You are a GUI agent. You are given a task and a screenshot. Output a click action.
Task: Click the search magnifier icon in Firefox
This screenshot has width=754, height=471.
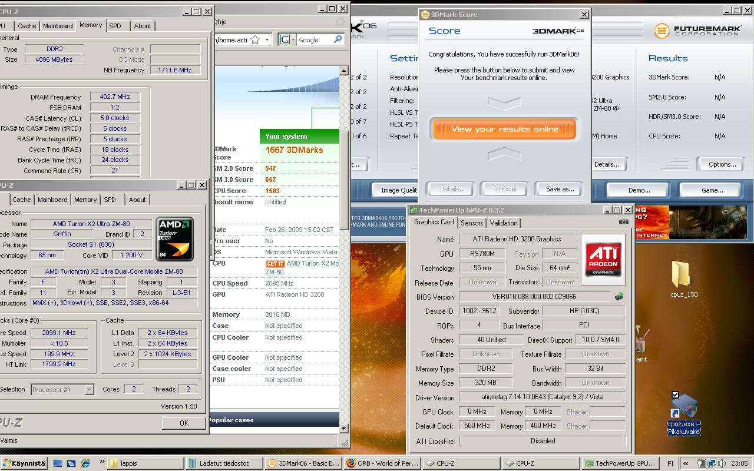(338, 39)
